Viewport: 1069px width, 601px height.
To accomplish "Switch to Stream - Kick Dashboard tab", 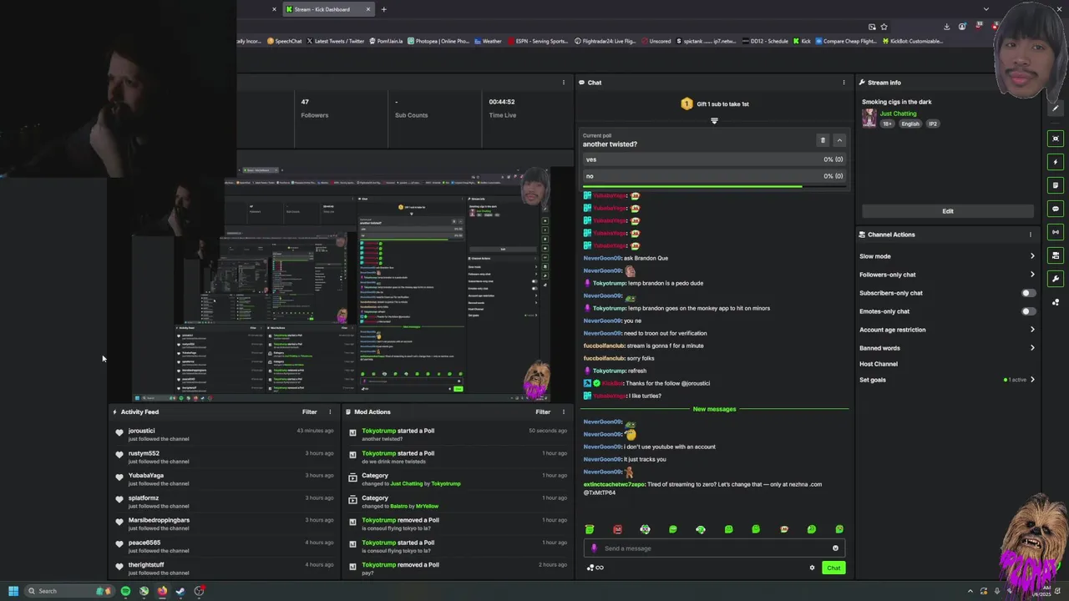I will coord(327,9).
